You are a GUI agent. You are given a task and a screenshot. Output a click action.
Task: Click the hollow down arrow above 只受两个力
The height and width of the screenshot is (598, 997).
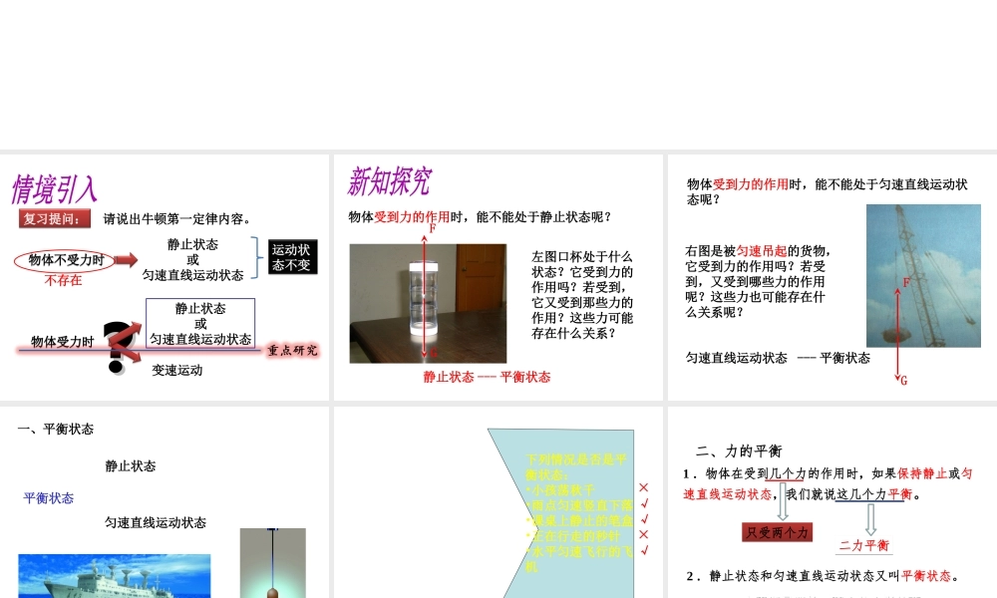[783, 501]
